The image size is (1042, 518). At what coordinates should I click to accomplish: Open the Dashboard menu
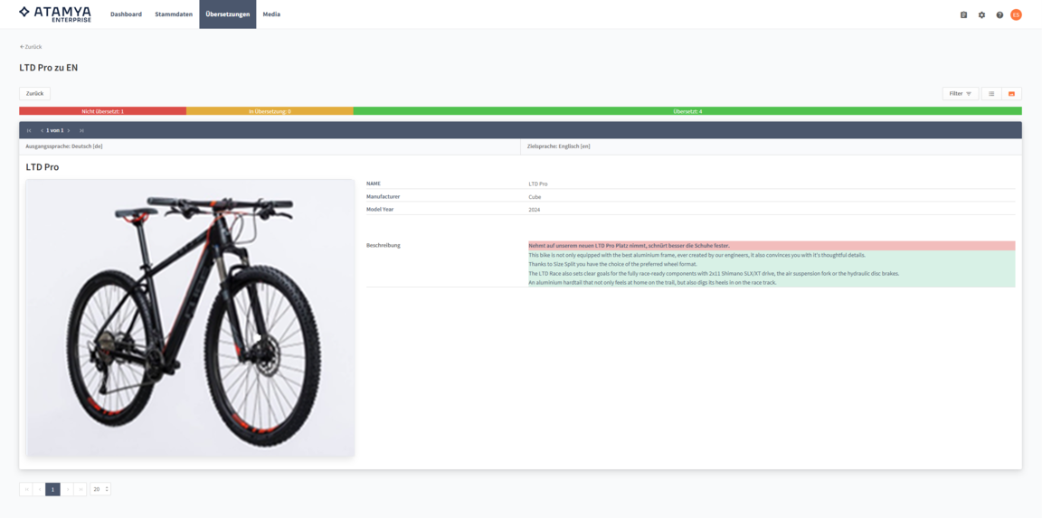tap(126, 14)
